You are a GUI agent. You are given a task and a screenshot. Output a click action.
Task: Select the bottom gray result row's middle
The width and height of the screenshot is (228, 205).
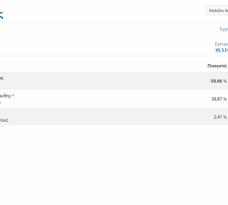click(111, 117)
